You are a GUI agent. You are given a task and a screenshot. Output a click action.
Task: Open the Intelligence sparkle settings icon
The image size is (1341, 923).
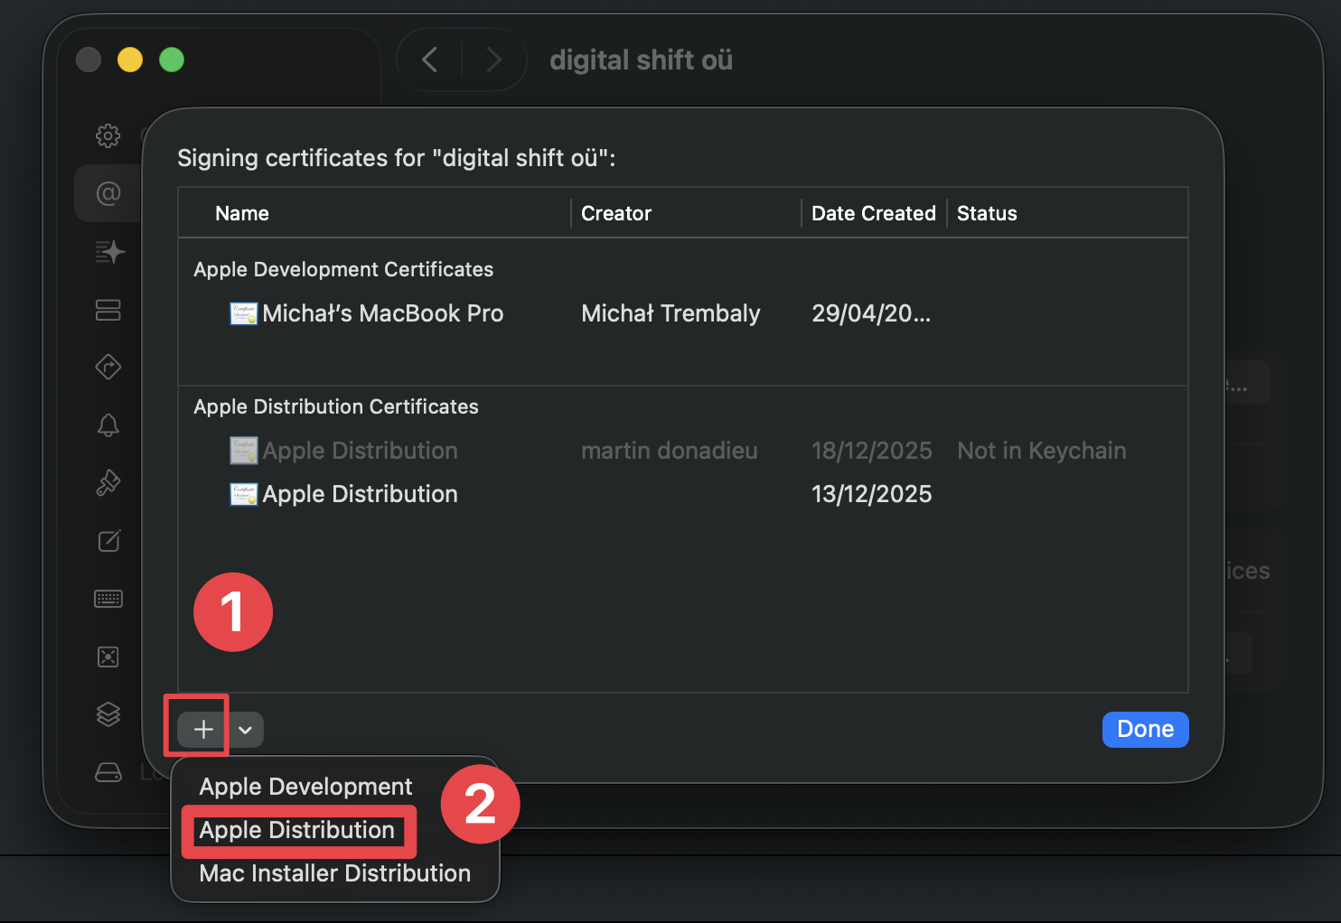pos(108,252)
